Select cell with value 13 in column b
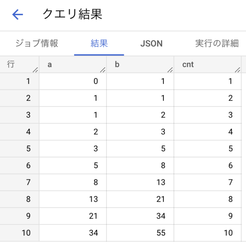This screenshot has width=246, height=244. pos(140,182)
